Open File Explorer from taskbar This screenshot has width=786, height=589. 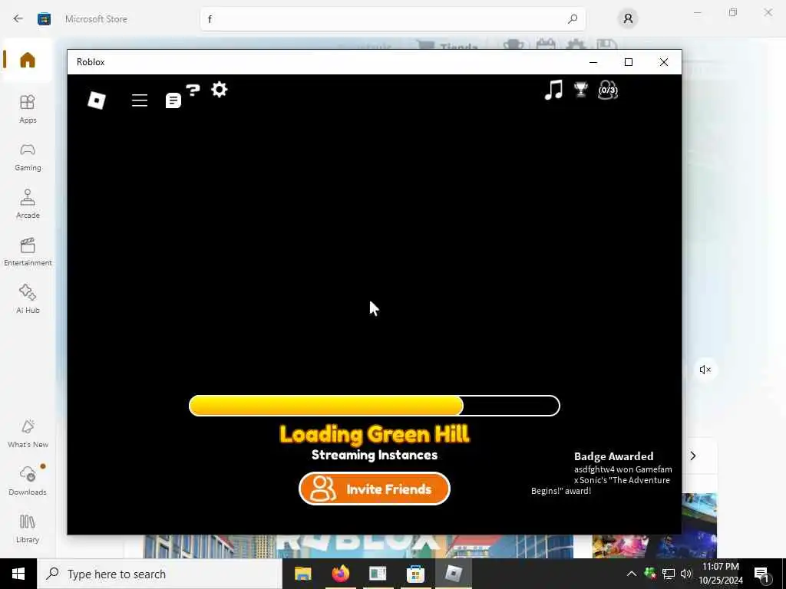302,574
